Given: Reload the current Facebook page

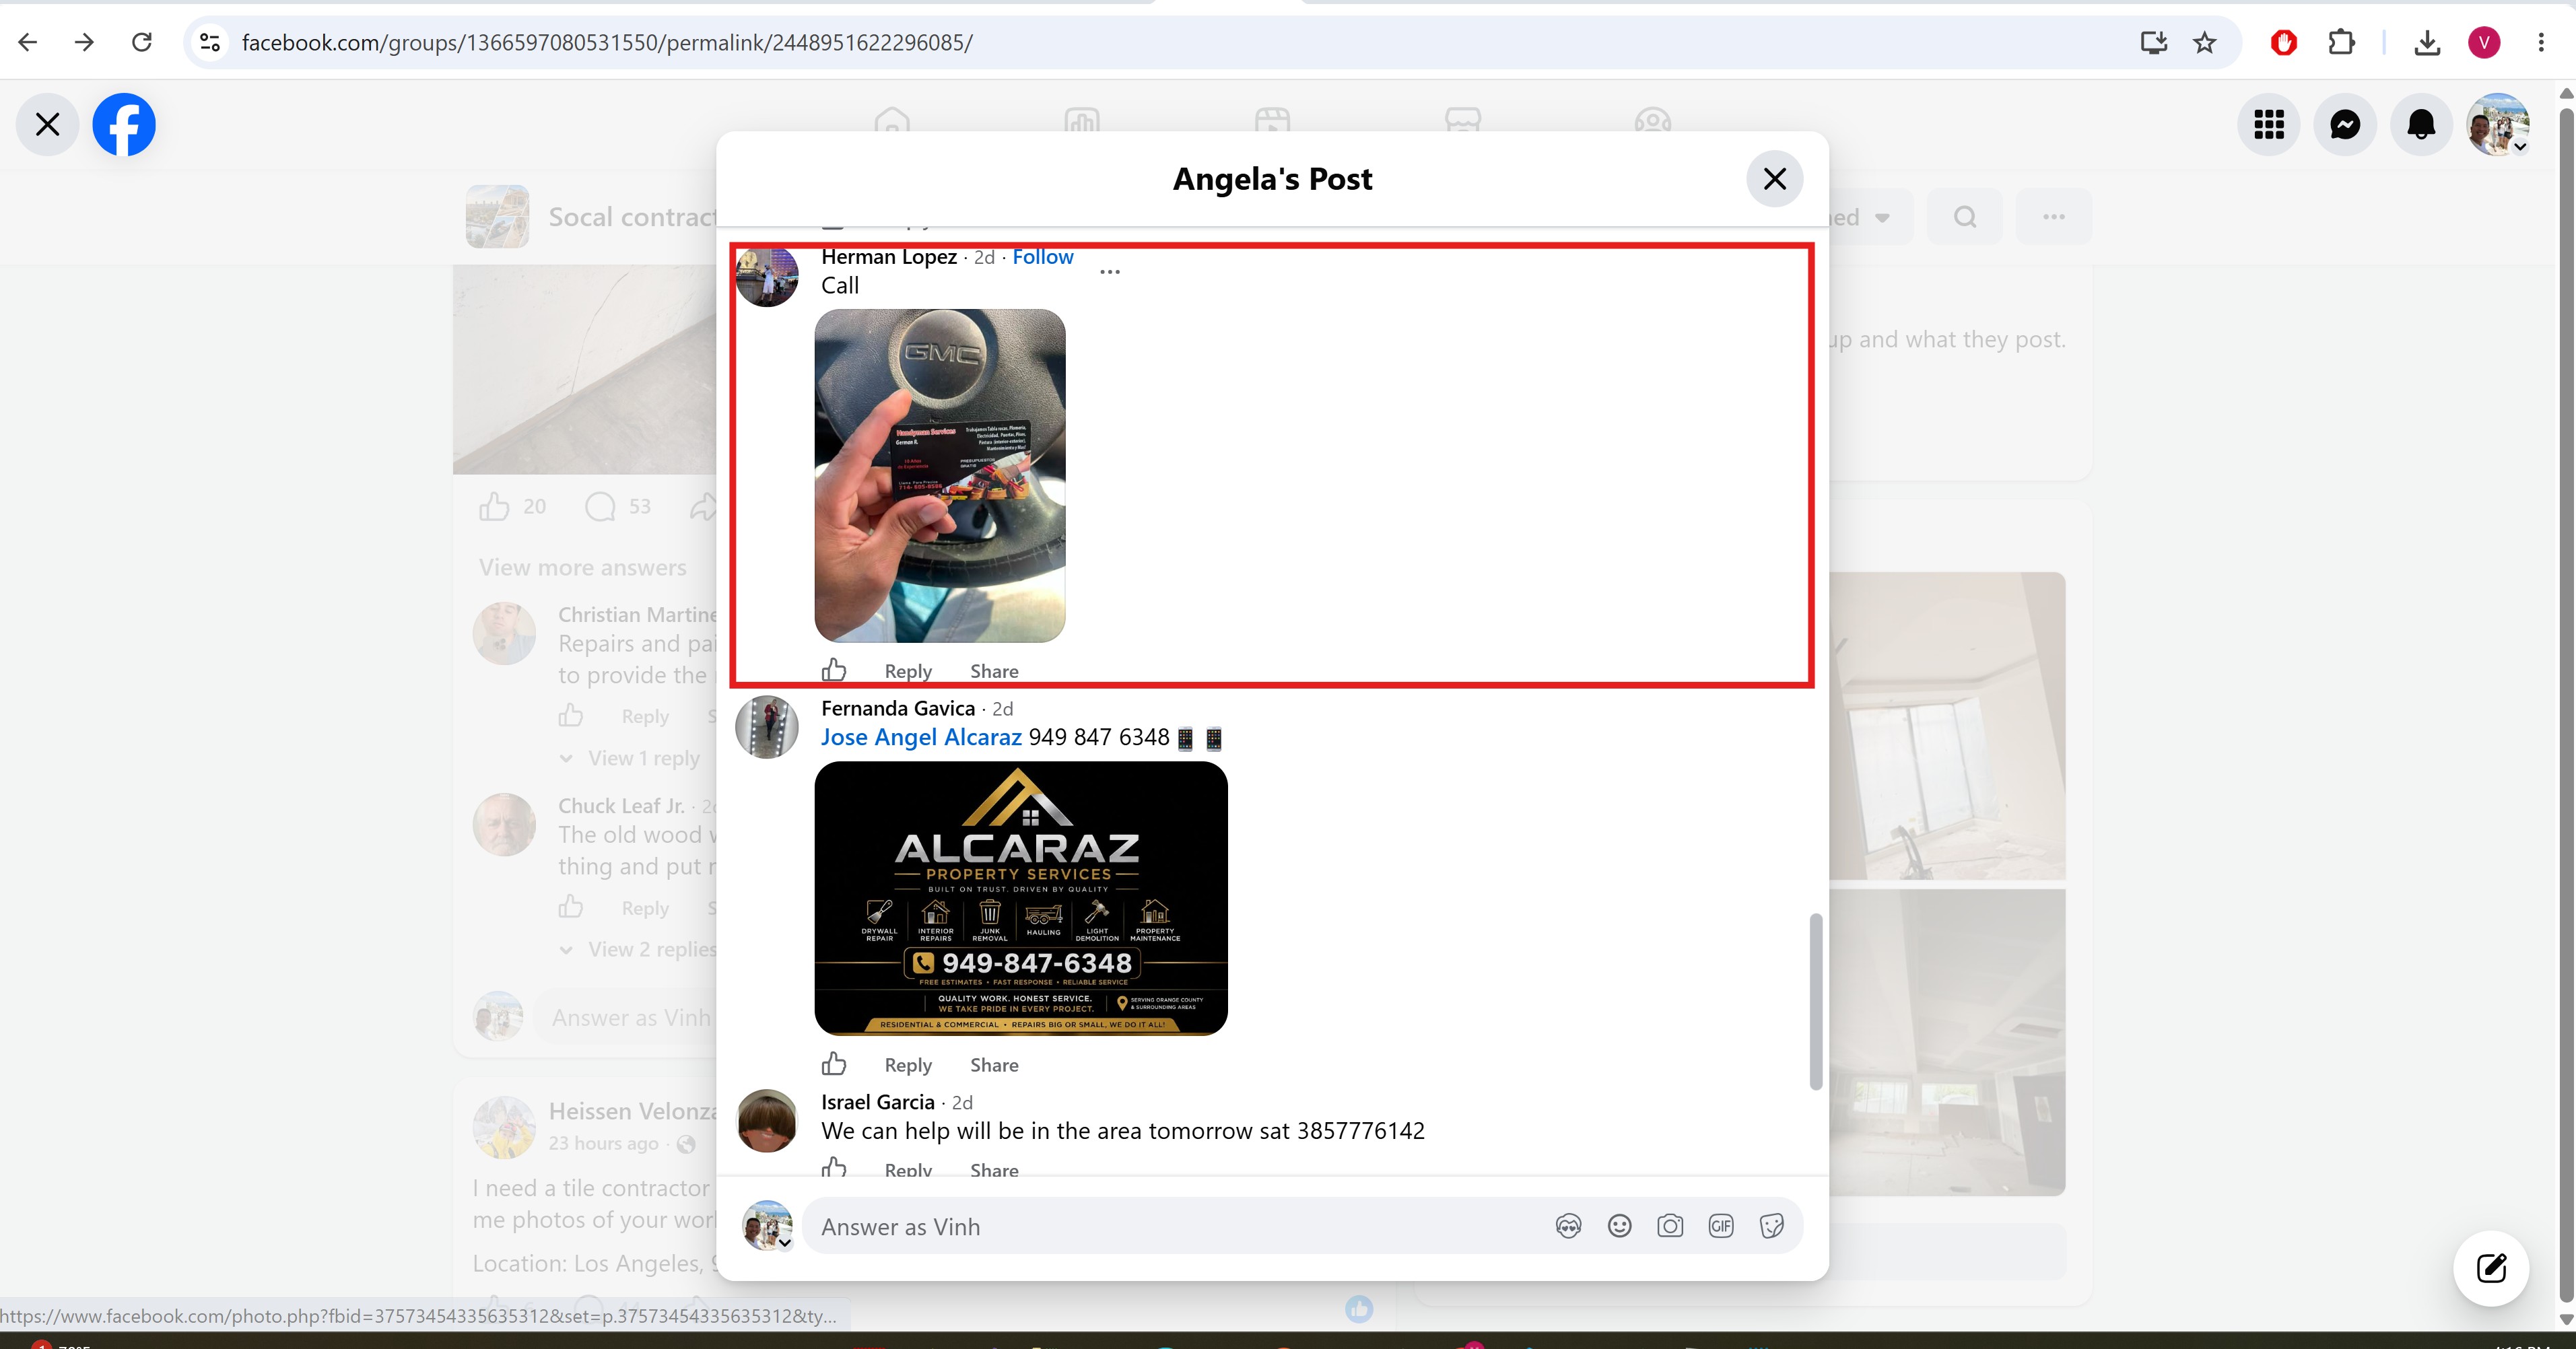Looking at the screenshot, I should click(x=142, y=42).
